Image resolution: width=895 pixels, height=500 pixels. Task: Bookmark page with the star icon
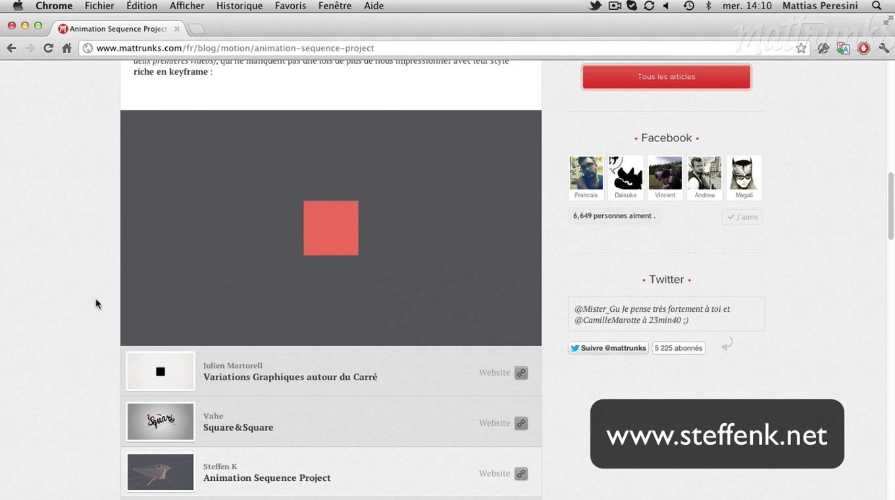point(801,48)
